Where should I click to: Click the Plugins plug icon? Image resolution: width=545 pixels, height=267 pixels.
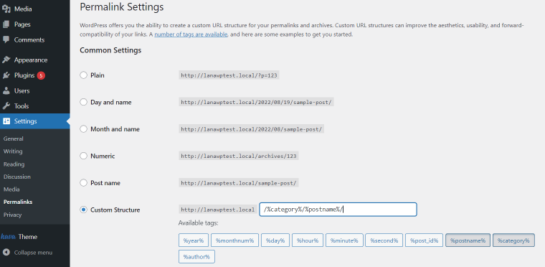(6, 75)
